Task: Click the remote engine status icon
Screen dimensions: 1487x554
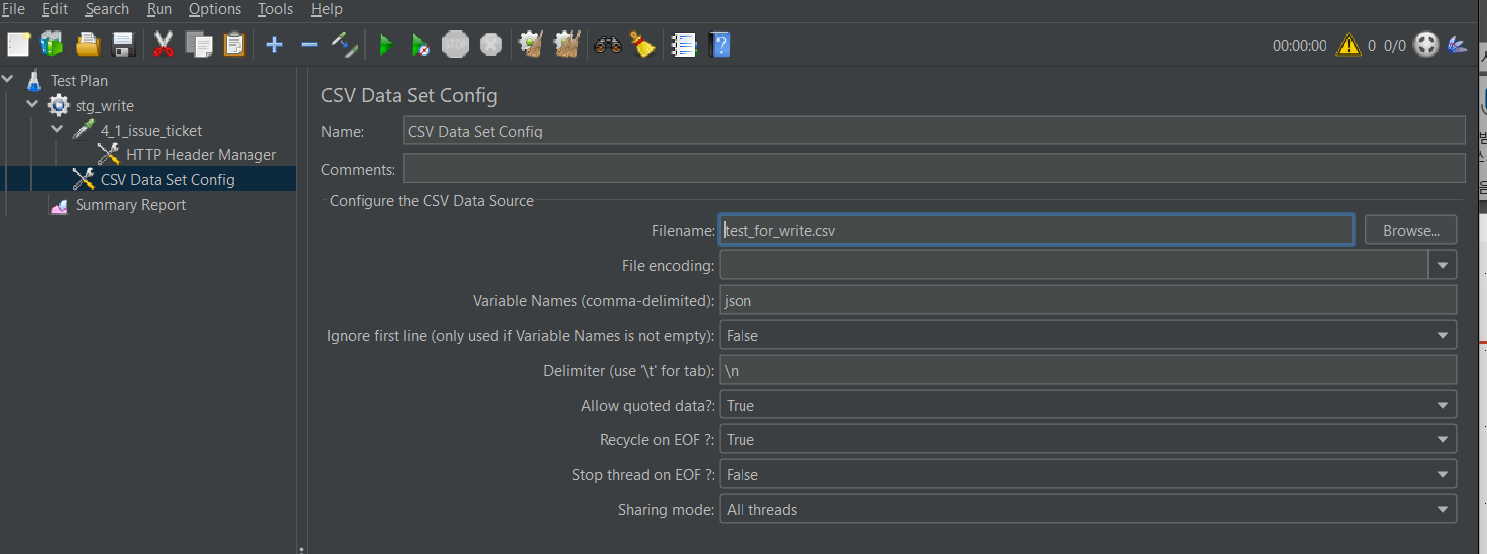Action: 1427,45
